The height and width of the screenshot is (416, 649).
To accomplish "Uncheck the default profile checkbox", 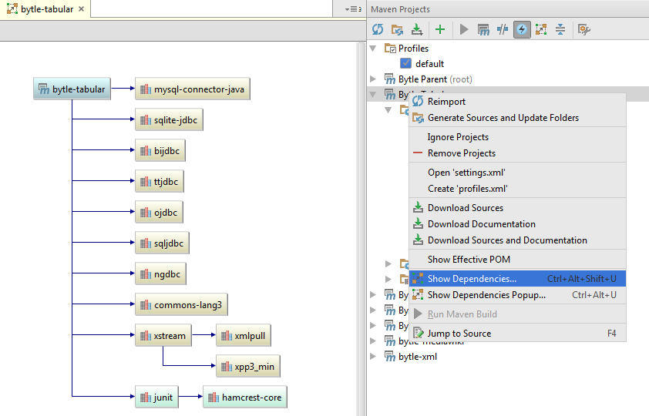I will (x=406, y=63).
